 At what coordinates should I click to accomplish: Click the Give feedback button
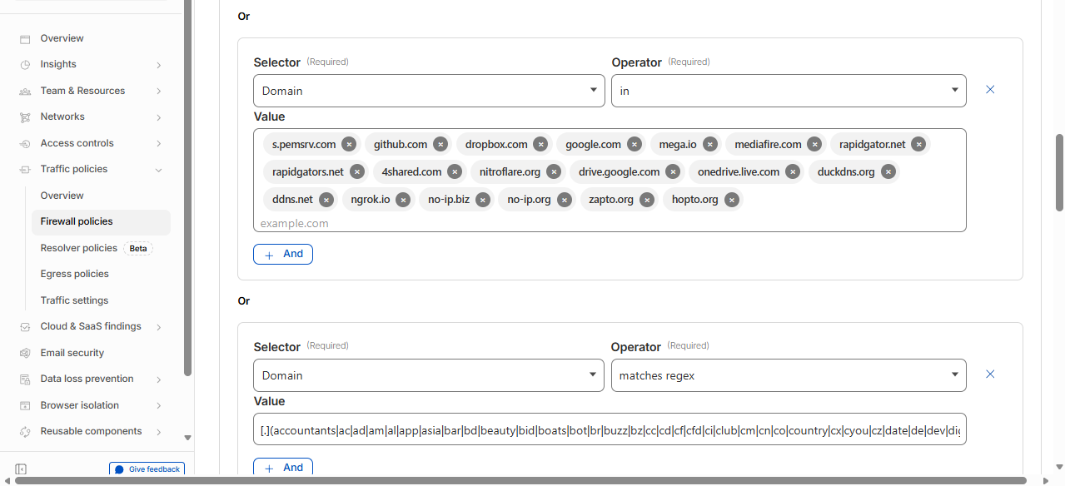(147, 469)
